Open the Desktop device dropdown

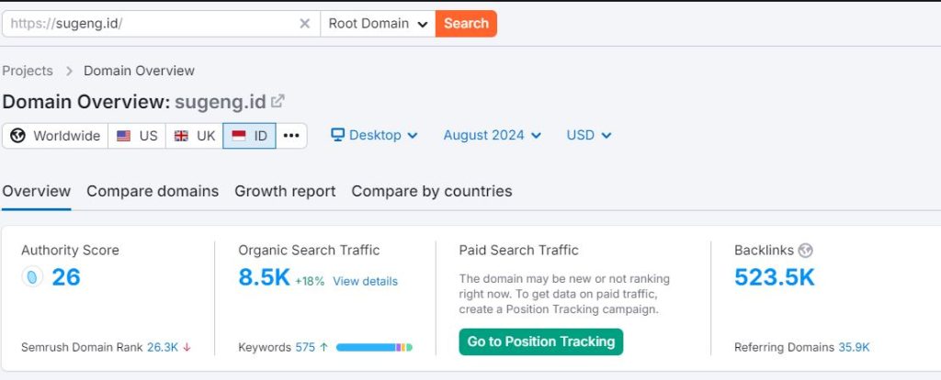click(x=374, y=136)
